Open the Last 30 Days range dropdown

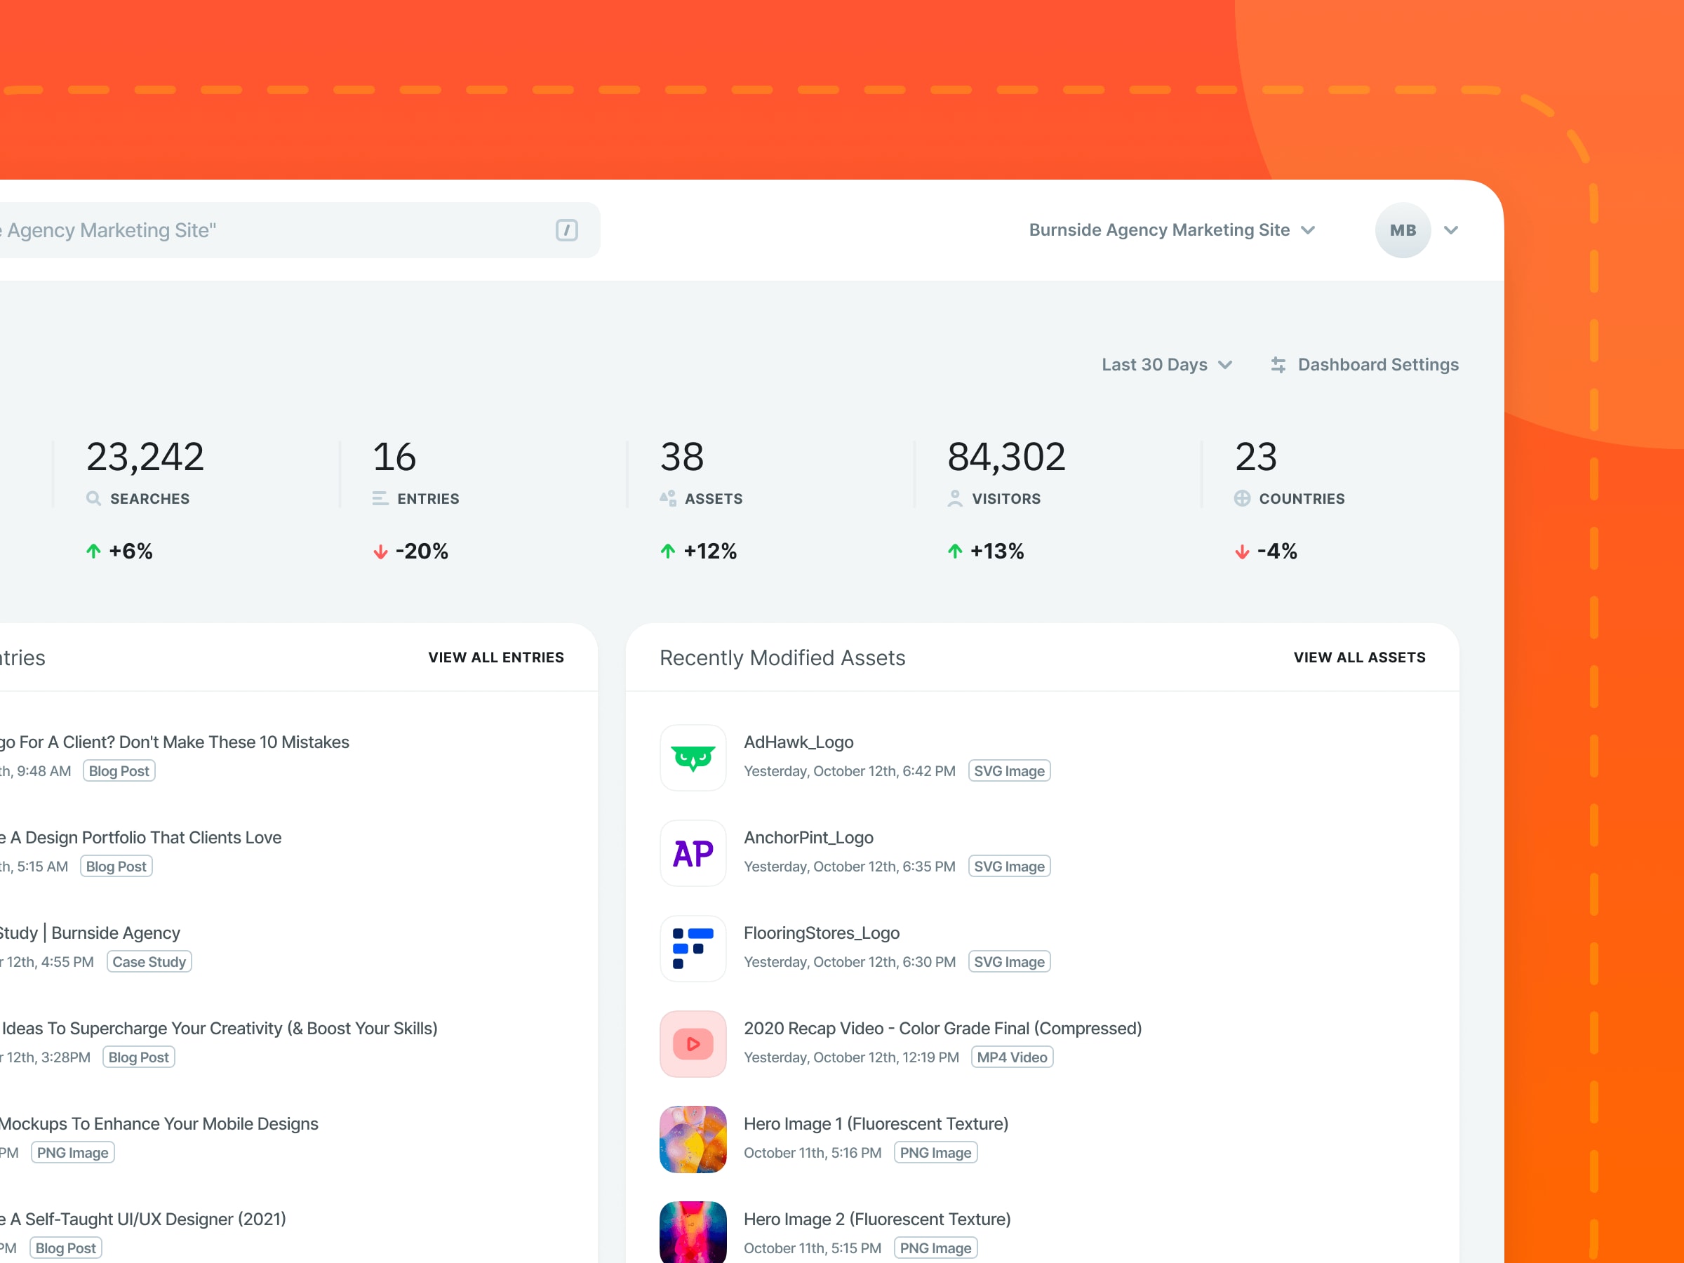1166,365
